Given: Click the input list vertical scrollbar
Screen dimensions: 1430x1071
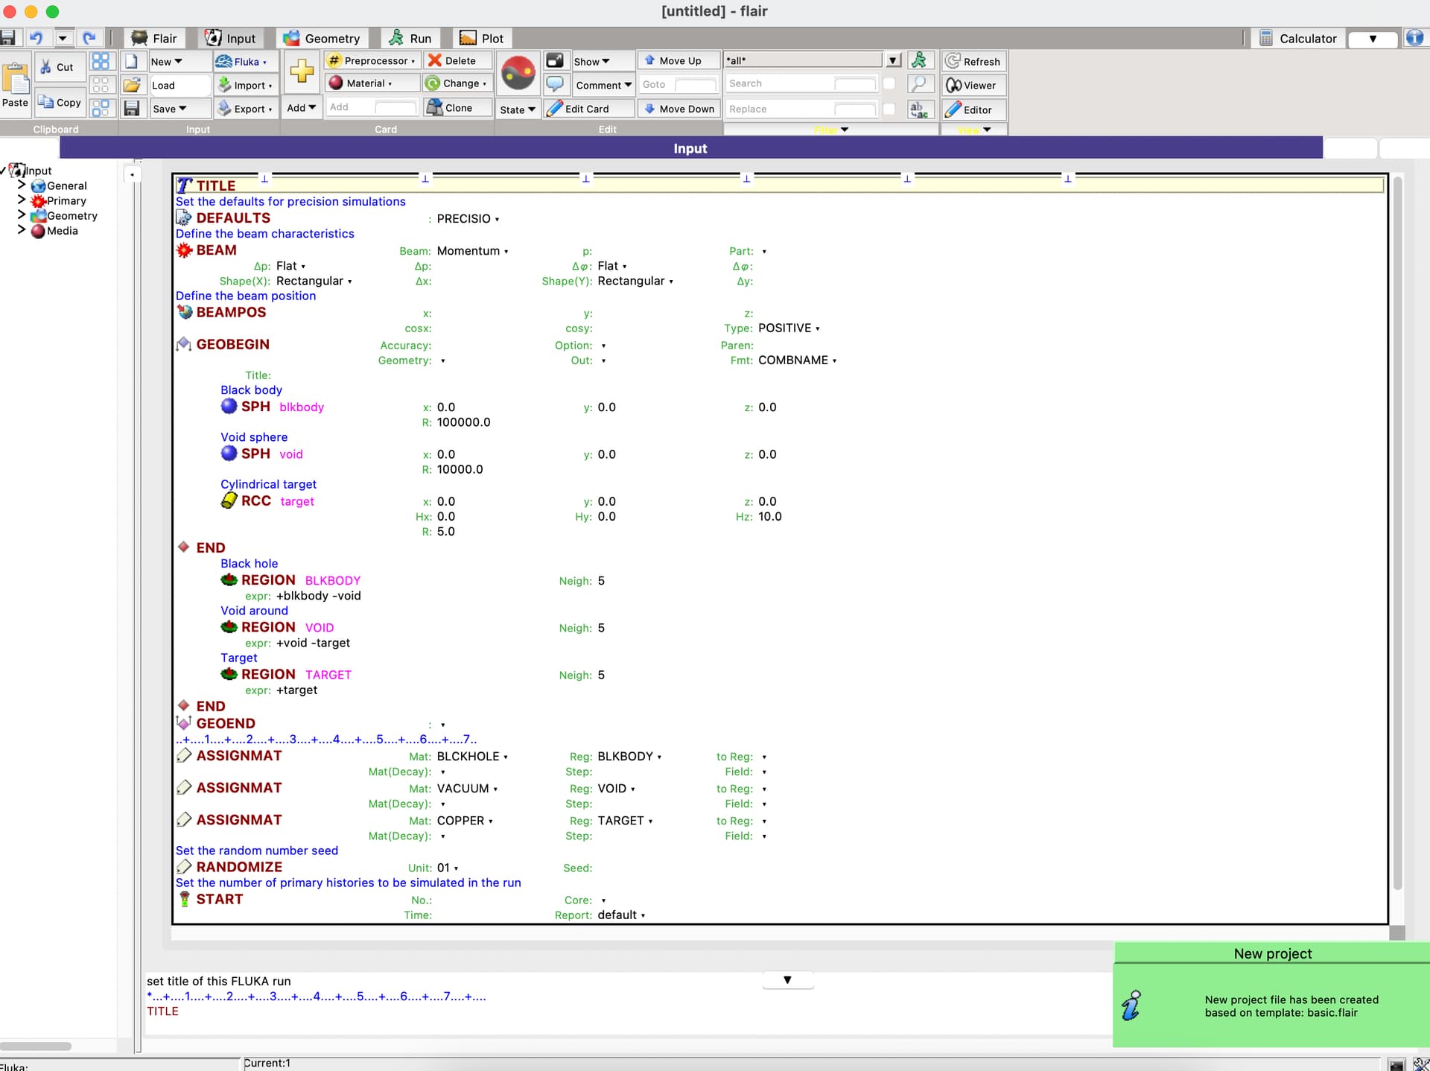Looking at the screenshot, I should point(1397,533).
